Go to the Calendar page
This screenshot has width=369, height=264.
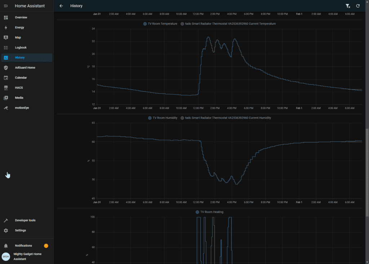click(x=21, y=78)
